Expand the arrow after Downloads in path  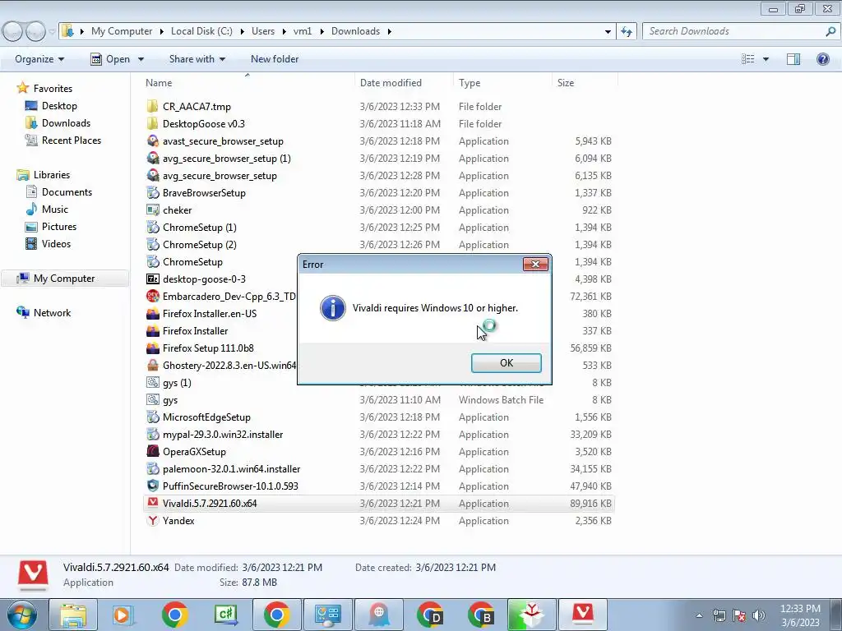[389, 31]
